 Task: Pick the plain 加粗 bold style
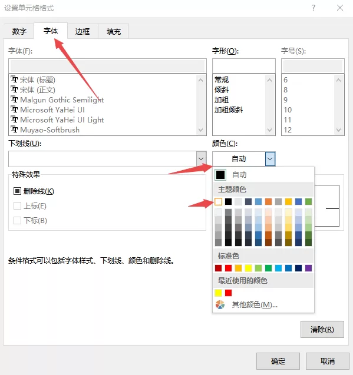(222, 99)
